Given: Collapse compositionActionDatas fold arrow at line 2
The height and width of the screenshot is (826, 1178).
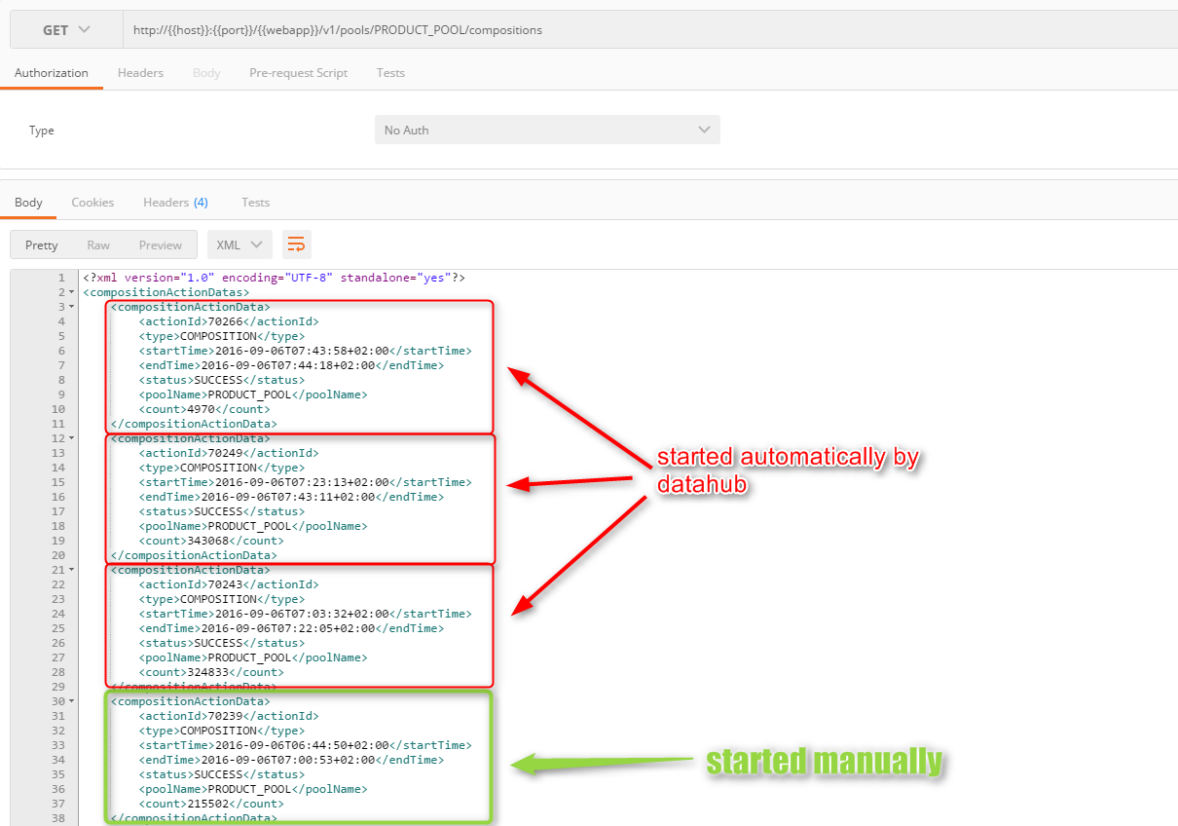Looking at the screenshot, I should [x=72, y=292].
